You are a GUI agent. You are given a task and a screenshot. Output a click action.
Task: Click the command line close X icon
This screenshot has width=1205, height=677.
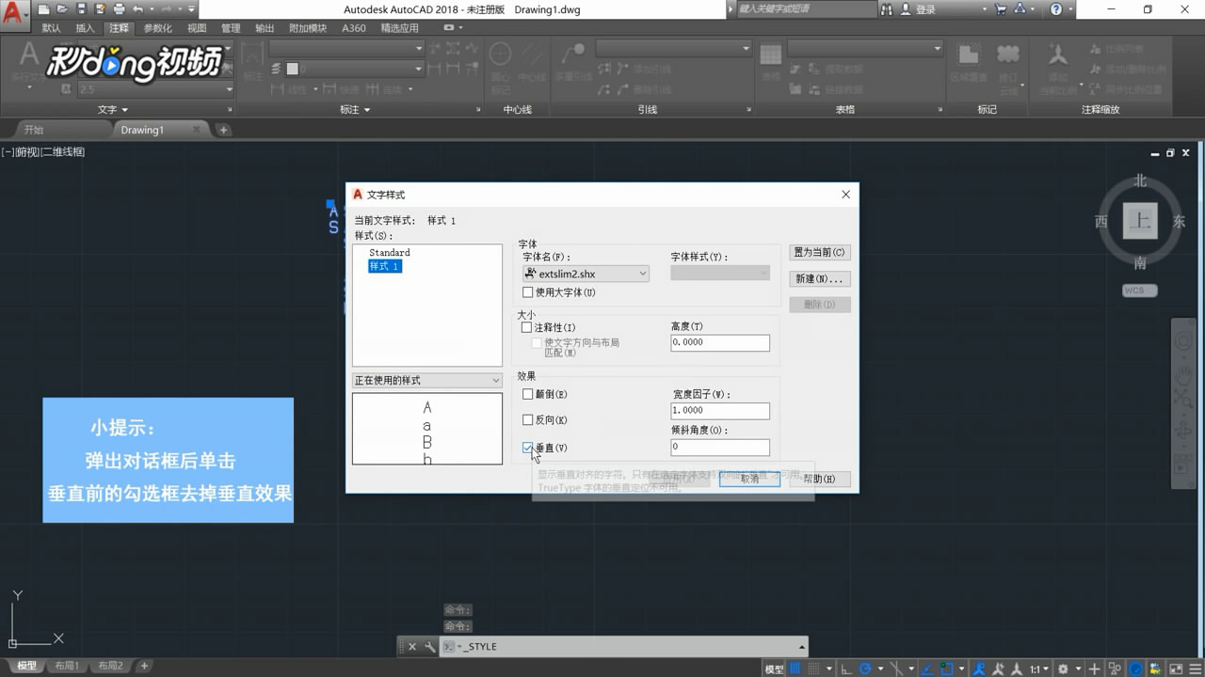412,647
